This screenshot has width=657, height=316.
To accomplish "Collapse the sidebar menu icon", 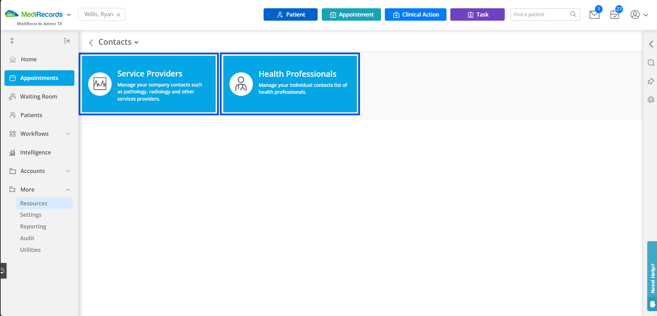I will (67, 41).
